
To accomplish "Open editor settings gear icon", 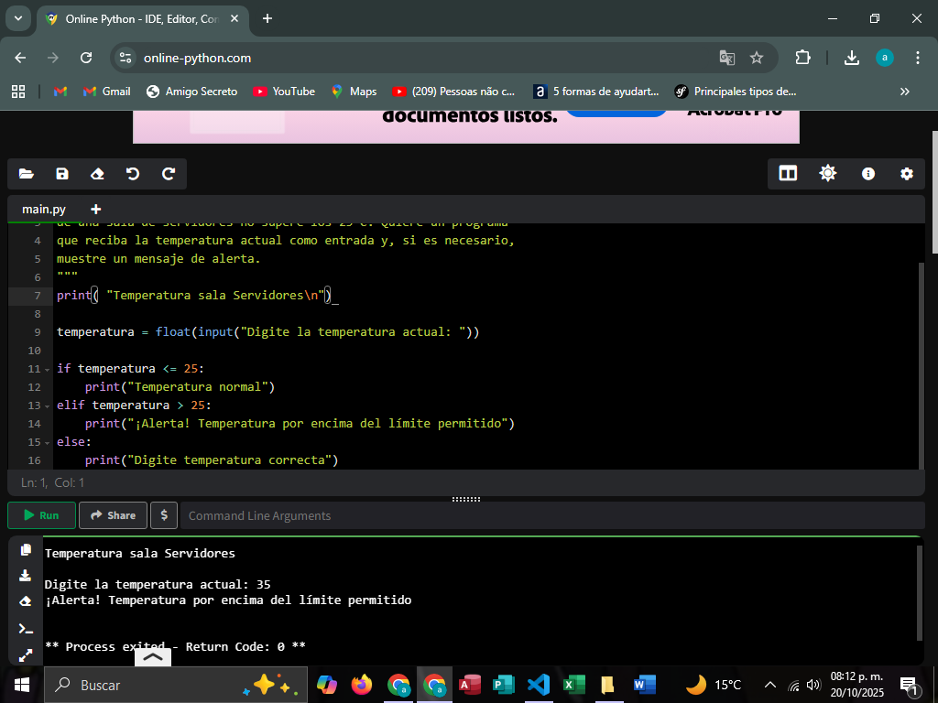I will coord(907,174).
